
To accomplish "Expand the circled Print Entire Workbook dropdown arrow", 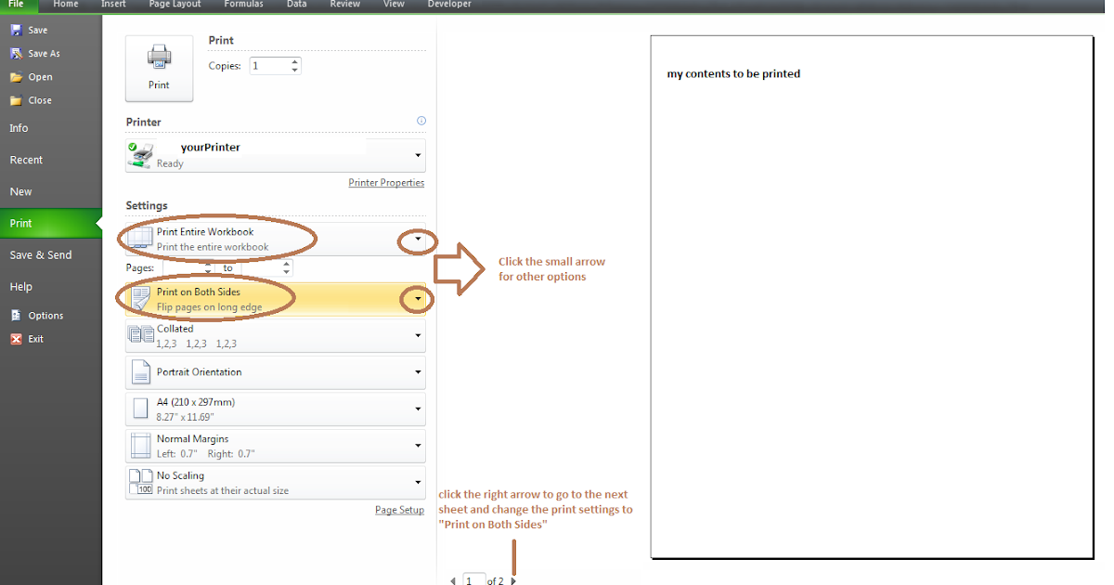I will [x=417, y=240].
